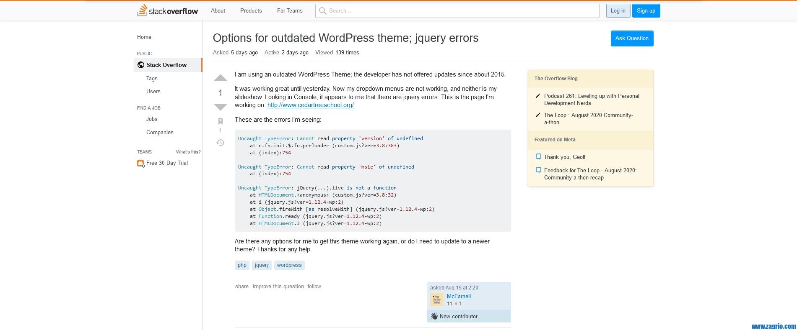
Task: Click the pencil icon beside Podcast 261
Action: click(x=538, y=96)
